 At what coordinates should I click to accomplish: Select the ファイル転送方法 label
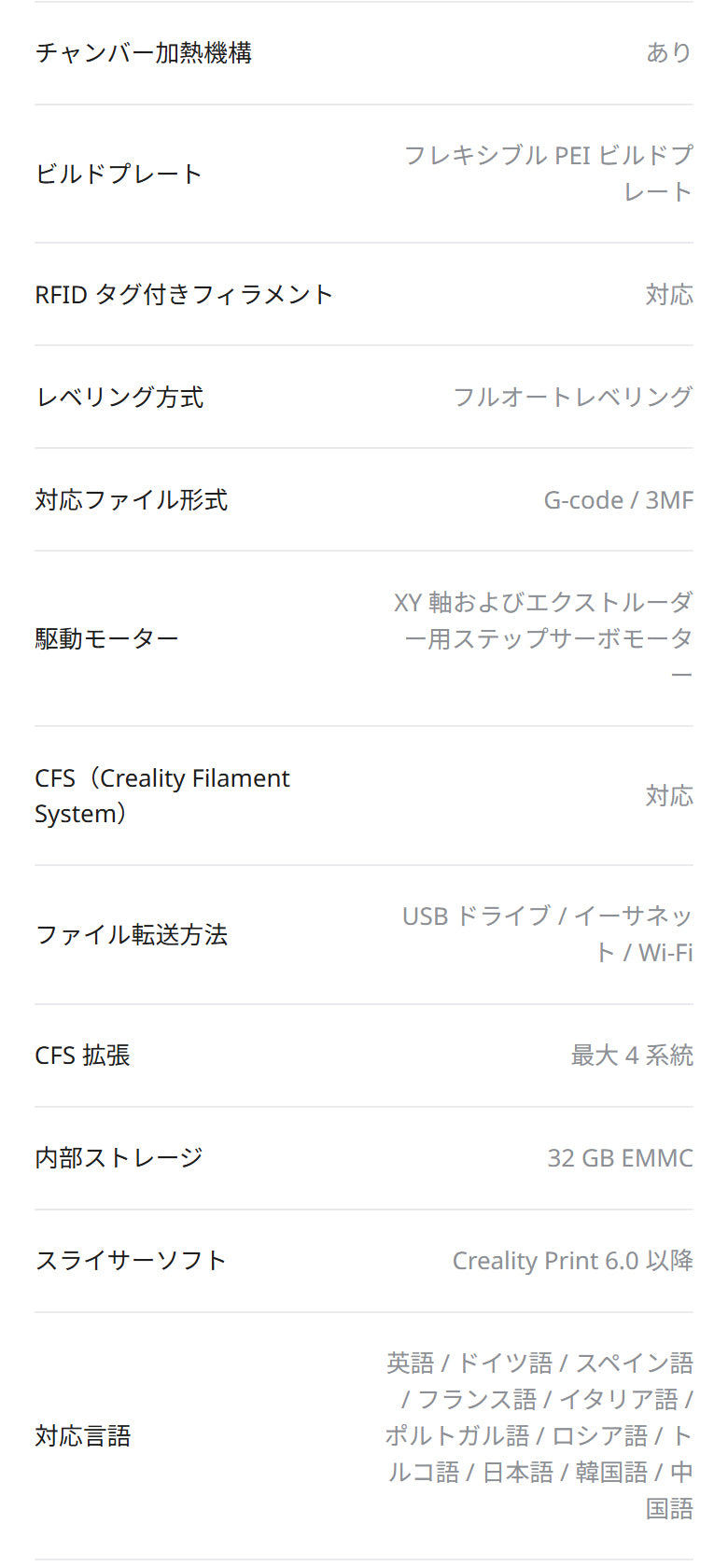pyautogui.click(x=132, y=935)
